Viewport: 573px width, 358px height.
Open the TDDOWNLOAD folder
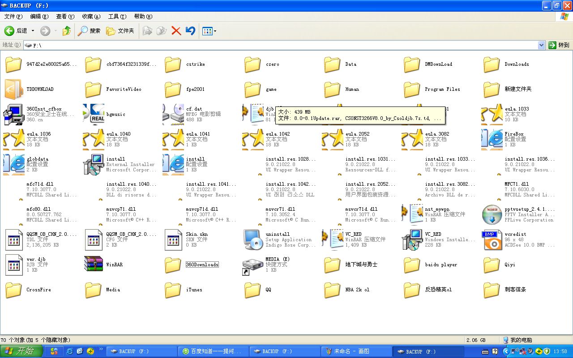(x=13, y=89)
